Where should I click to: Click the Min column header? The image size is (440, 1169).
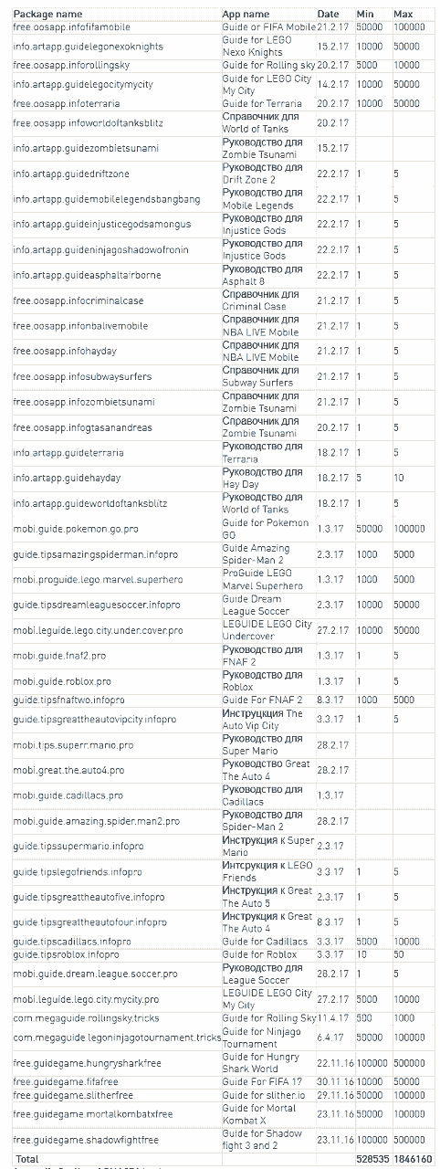click(365, 15)
